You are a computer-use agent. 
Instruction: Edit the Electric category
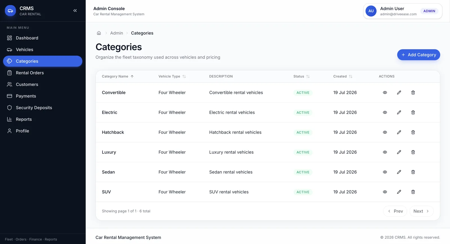click(x=399, y=112)
